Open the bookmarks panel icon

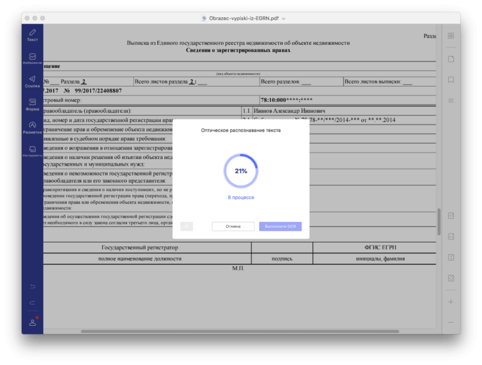click(451, 80)
